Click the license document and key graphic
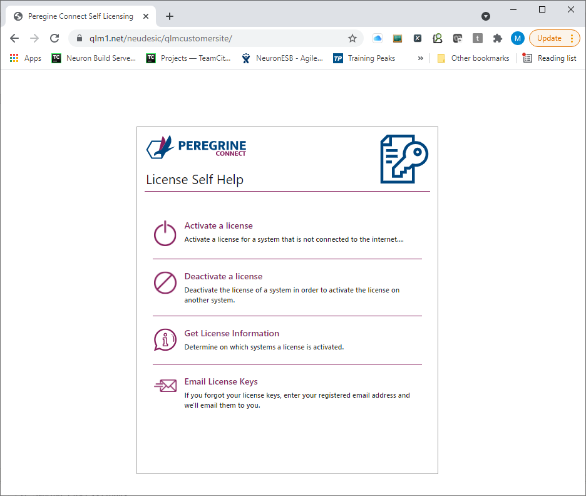Screen dimensions: 586x496 pos(404,159)
